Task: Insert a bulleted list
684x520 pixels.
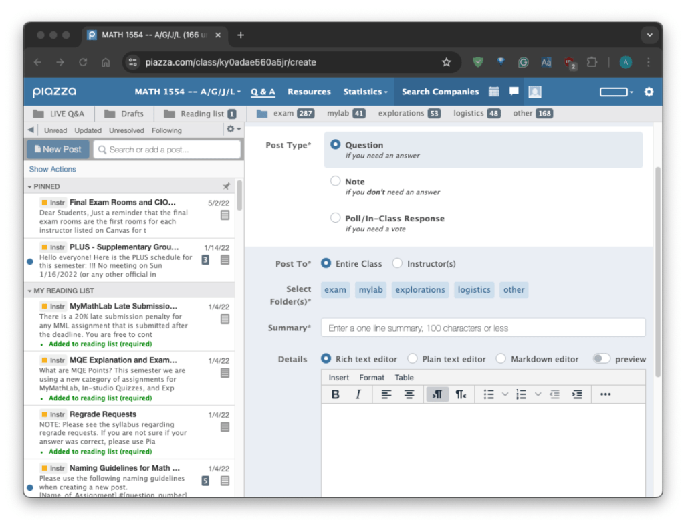Action: (x=489, y=394)
